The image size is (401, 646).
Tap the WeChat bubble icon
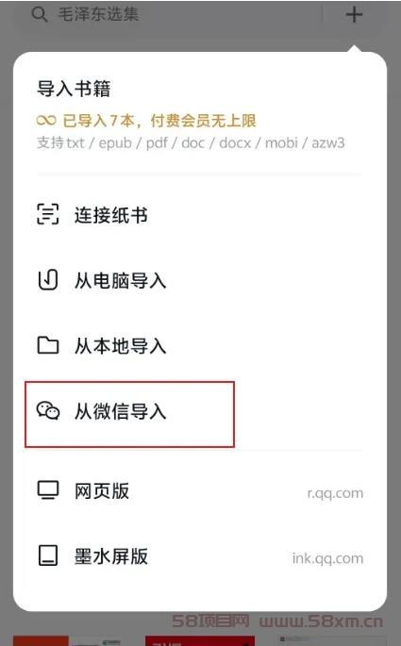(48, 411)
